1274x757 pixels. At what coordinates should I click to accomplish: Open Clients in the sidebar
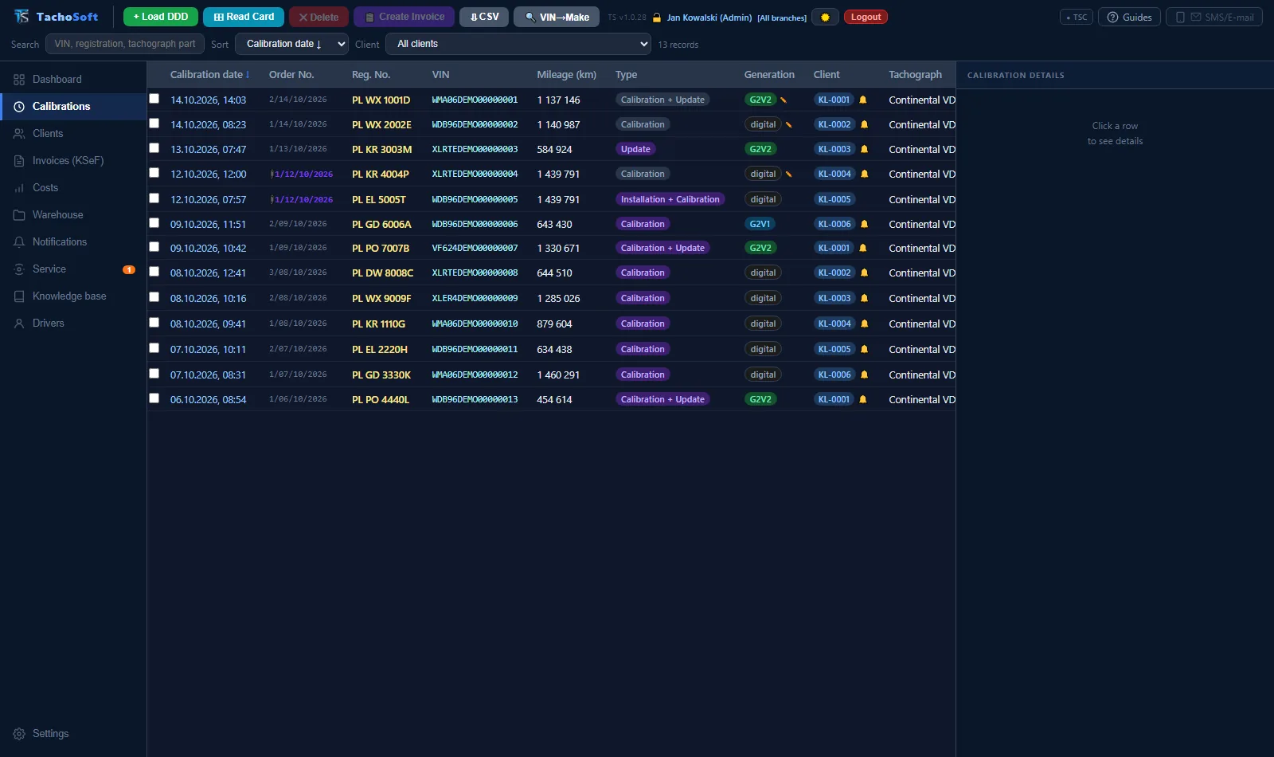tap(73, 134)
